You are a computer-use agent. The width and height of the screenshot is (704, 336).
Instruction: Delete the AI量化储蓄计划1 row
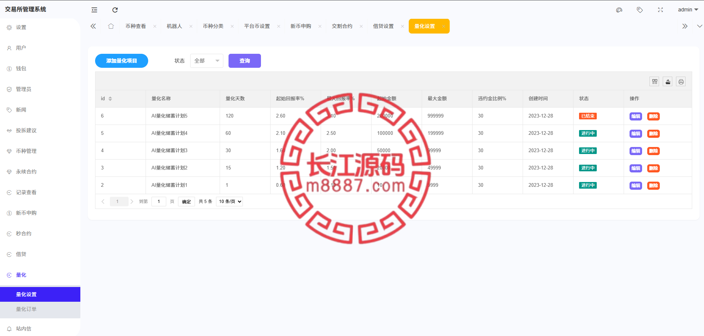point(654,186)
